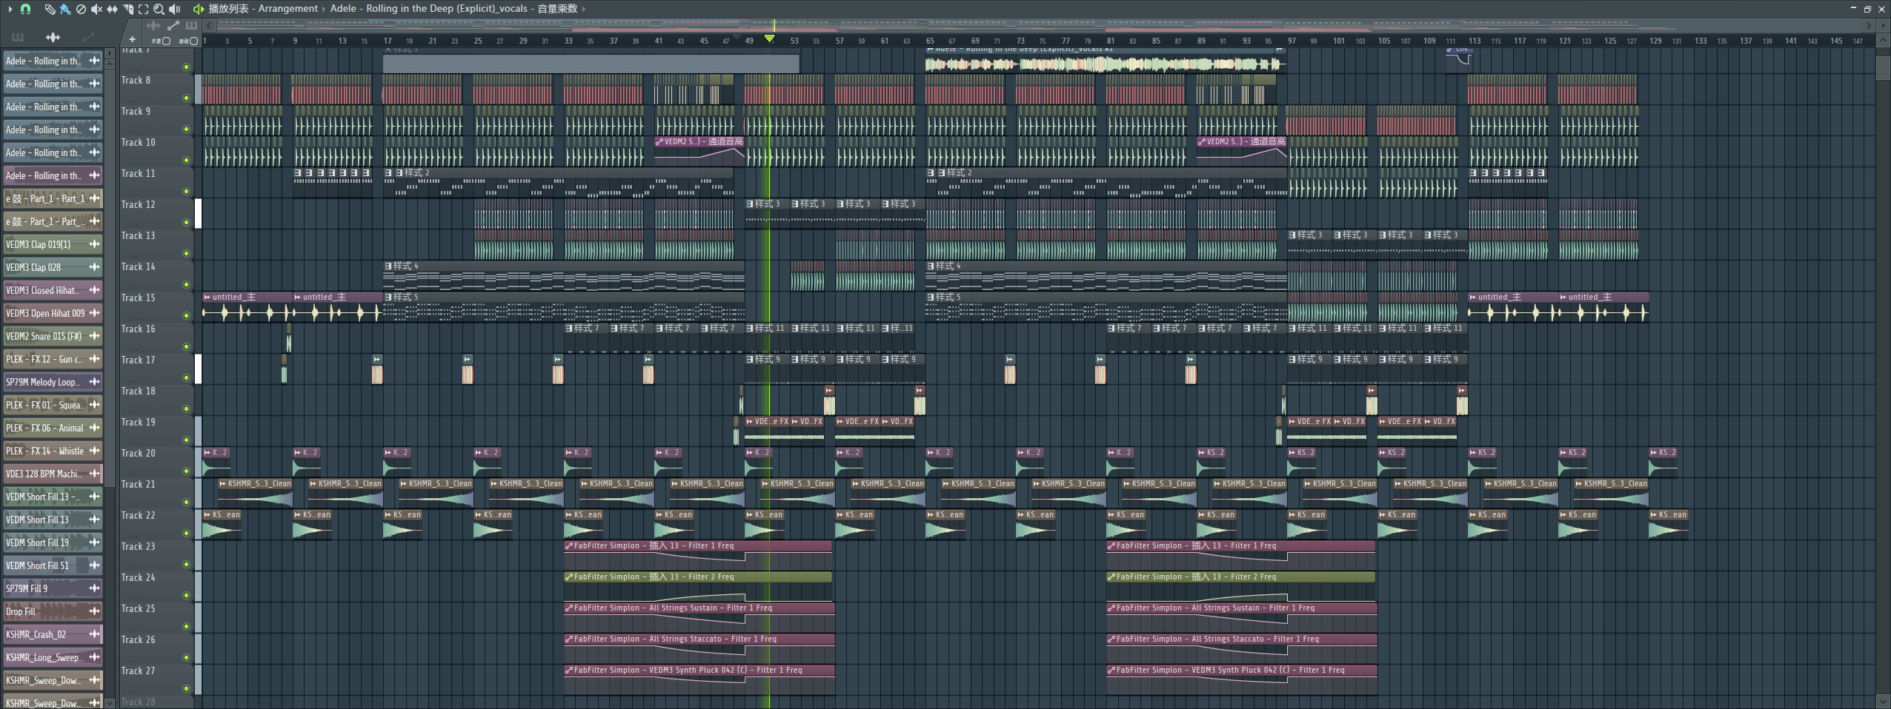Show audio clips tab in picker
Image resolution: width=1891 pixels, height=709 pixels.
pos(53,37)
